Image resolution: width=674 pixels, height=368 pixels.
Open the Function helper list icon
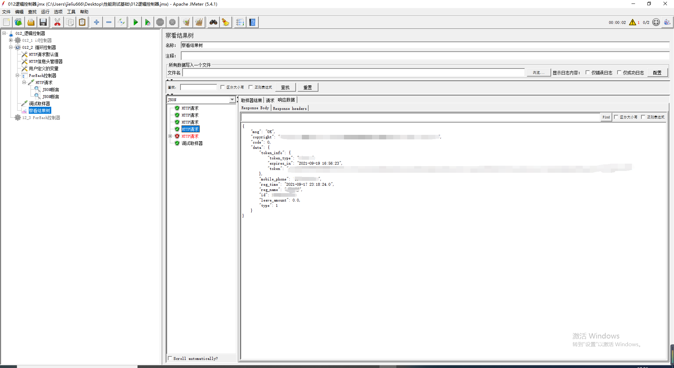coord(240,22)
